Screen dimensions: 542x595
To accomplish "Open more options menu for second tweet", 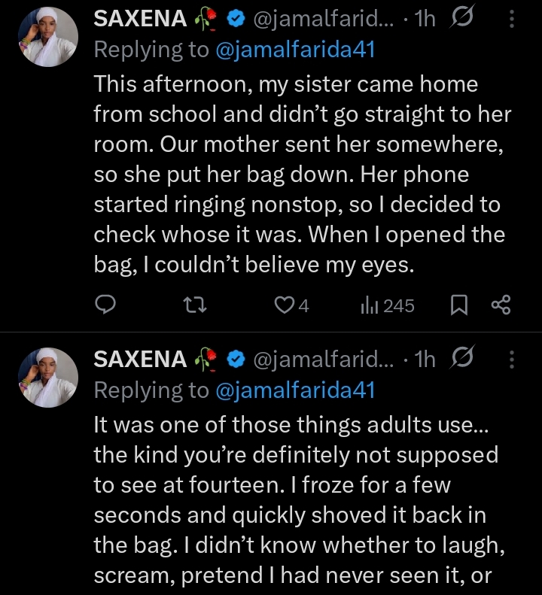I will point(513,360).
